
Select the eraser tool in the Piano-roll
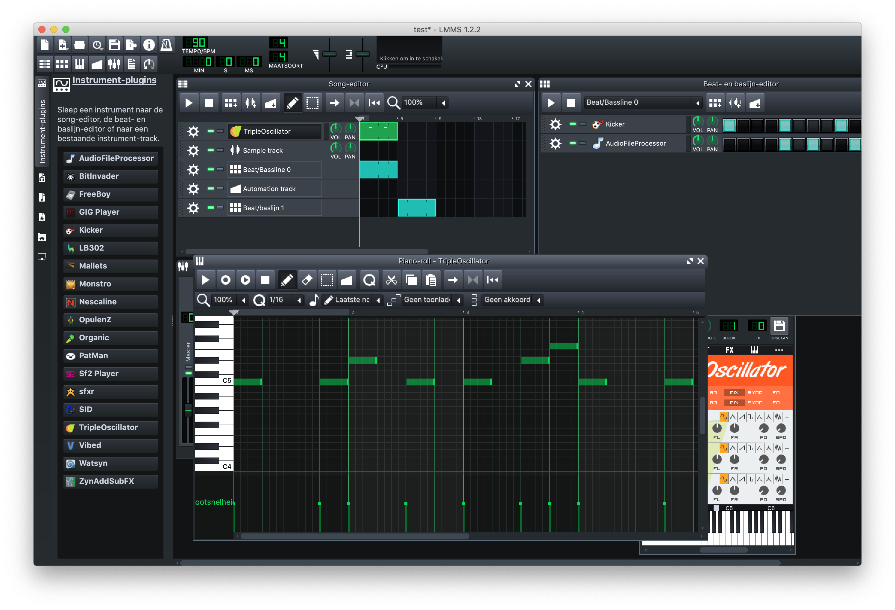[x=307, y=280]
